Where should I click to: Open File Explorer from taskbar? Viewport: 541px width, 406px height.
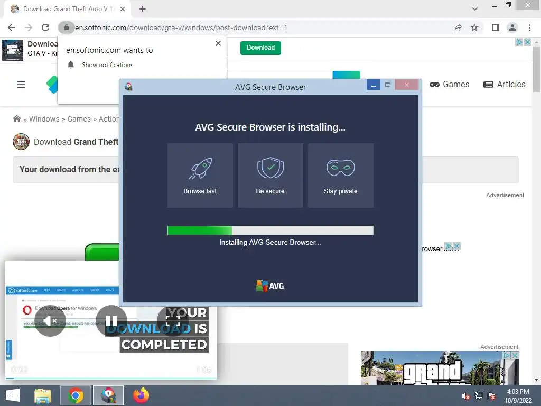tap(43, 395)
